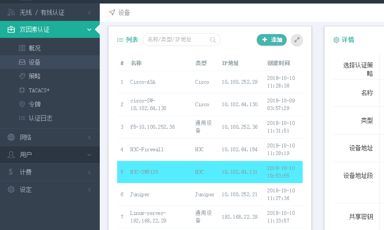
Task: Click the 选择认证策略 label in details
Action: pos(358,69)
